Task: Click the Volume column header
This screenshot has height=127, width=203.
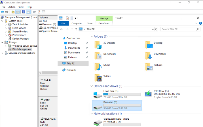Action: point(48,18)
